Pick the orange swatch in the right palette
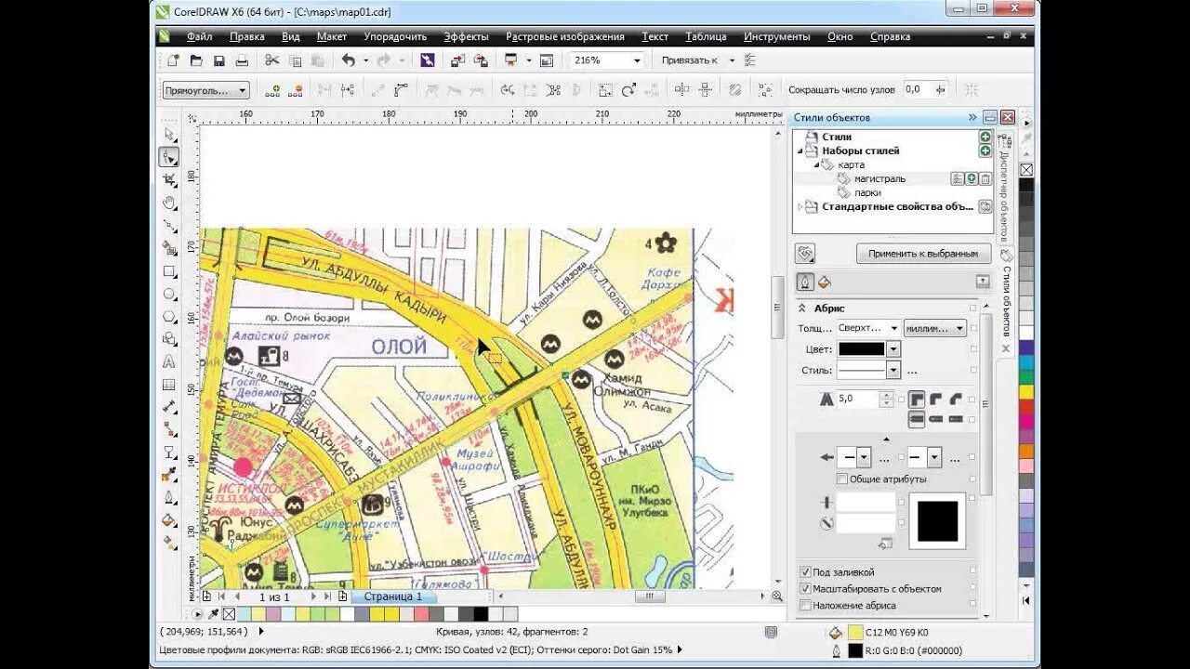 coord(1026,452)
